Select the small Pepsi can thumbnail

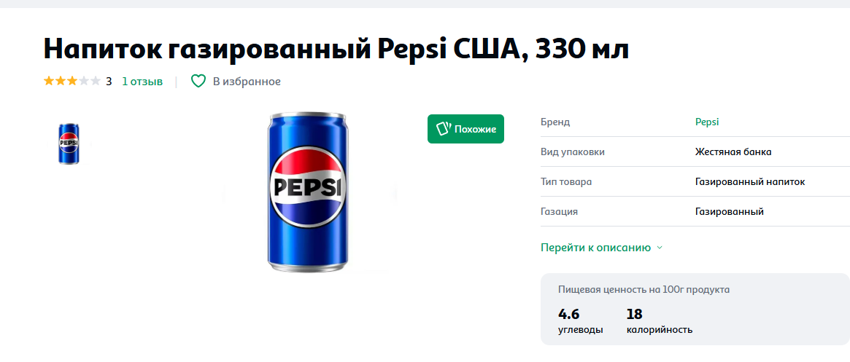pos(69,143)
